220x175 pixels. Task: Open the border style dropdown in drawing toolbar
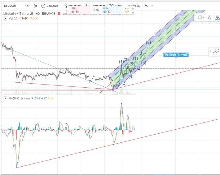point(201,17)
